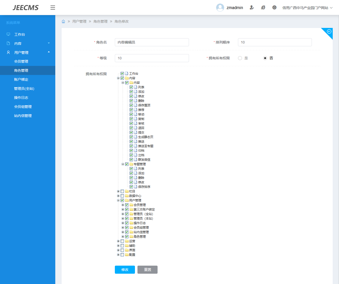Screen dimensions: 339x284
Task: Click the 排列顺序 input field
Action: pyautogui.click(x=275, y=42)
